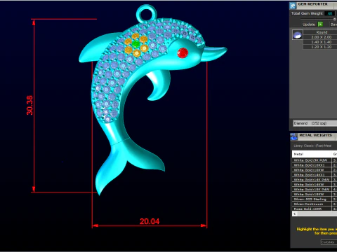The height and width of the screenshot is (252, 337).
Task: Adjust the slider handle under Total Gem Weight
Action: click(x=334, y=19)
